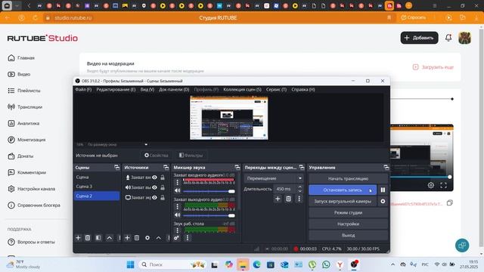Mute the Захват входного аудиопотока speaker icon
Image resolution: width=484 pixels, height=272 pixels.
[x=178, y=190]
